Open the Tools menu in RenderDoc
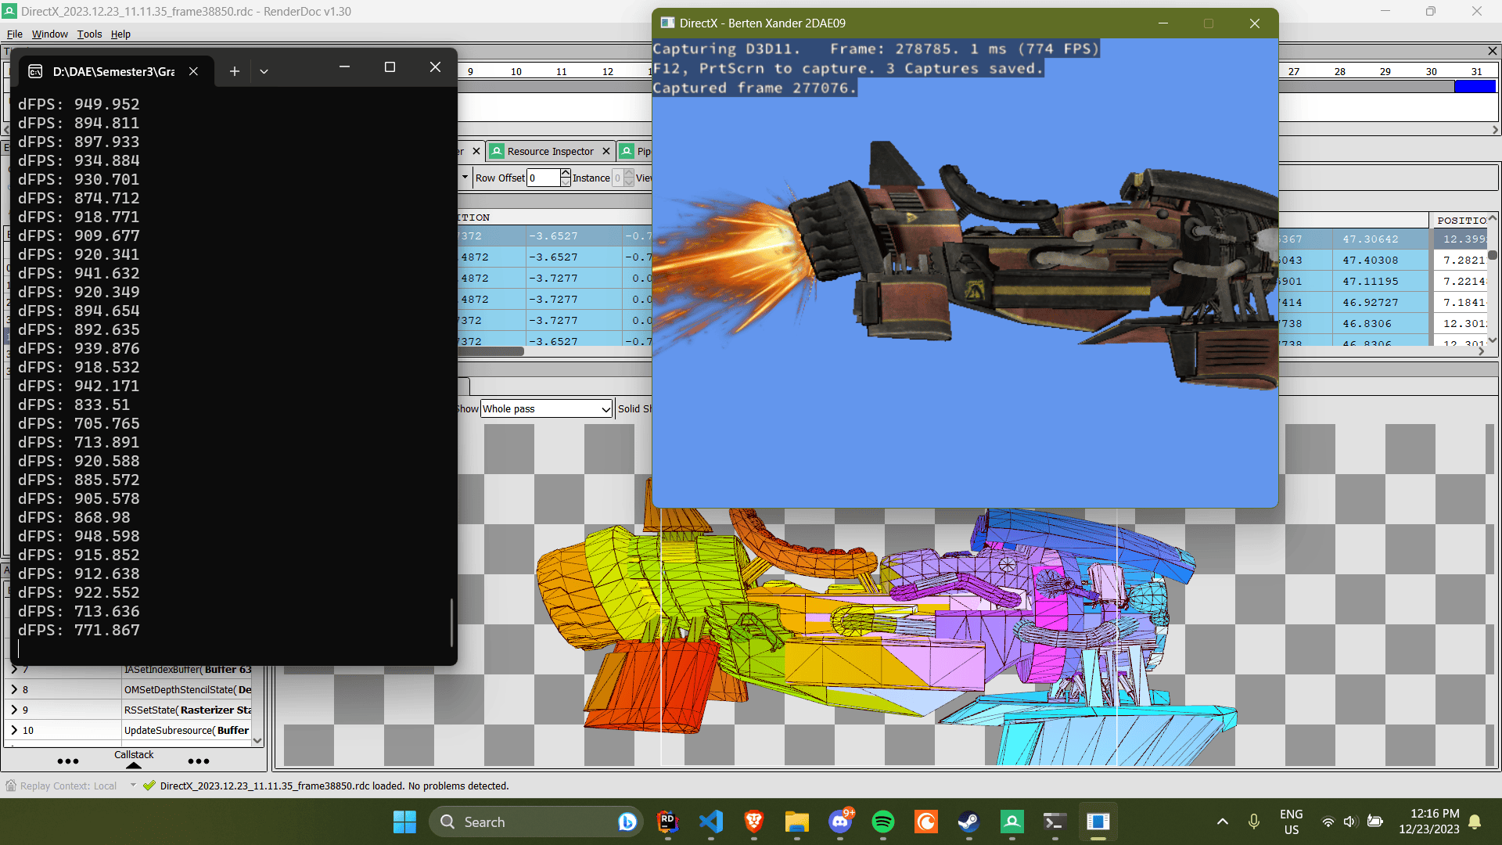 90,34
